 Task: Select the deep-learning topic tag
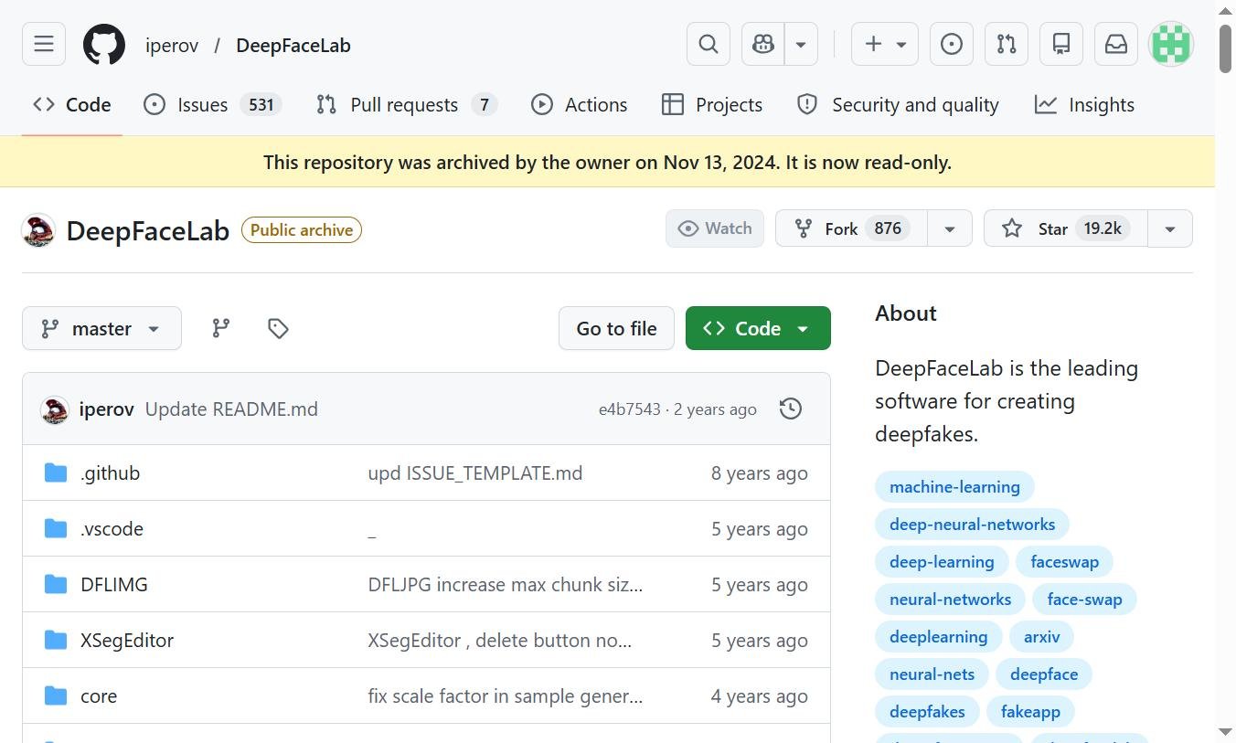pos(942,562)
